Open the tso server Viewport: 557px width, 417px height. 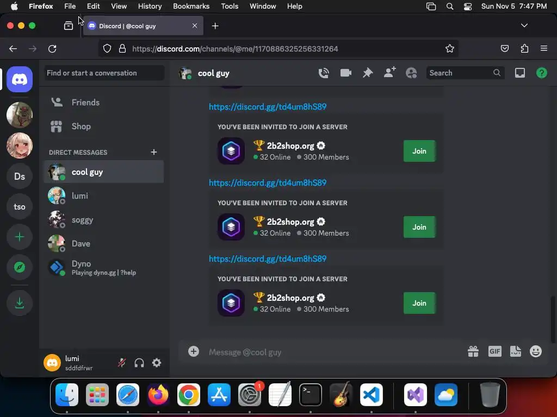tap(20, 207)
